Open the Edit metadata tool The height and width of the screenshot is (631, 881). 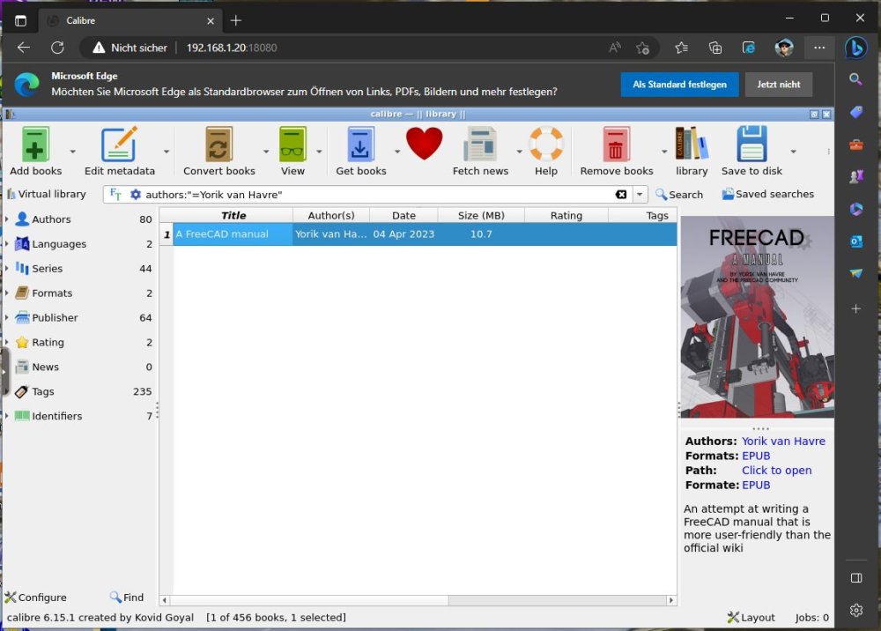point(119,145)
